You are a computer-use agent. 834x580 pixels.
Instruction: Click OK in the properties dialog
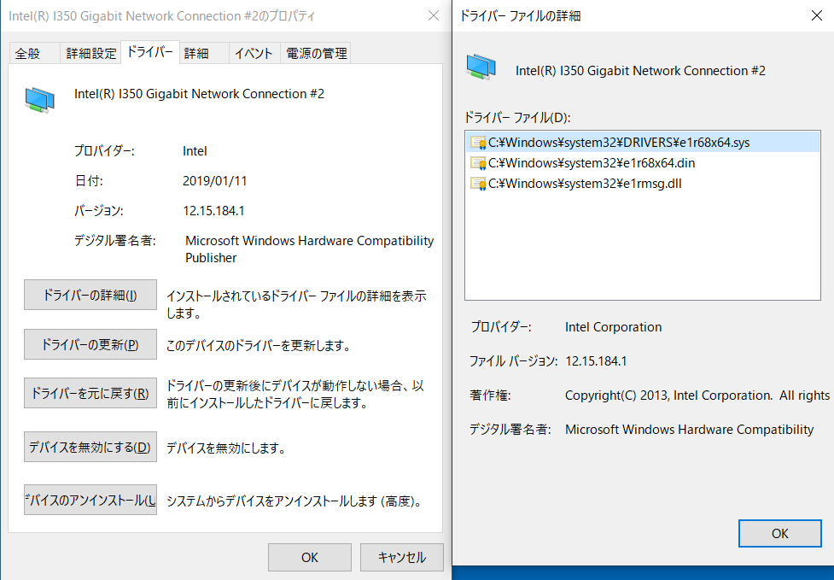(309, 557)
